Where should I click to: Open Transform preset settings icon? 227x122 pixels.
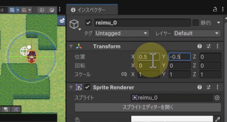[208, 46]
